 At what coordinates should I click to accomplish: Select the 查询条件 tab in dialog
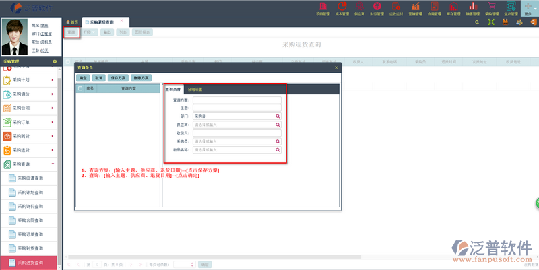[173, 90]
